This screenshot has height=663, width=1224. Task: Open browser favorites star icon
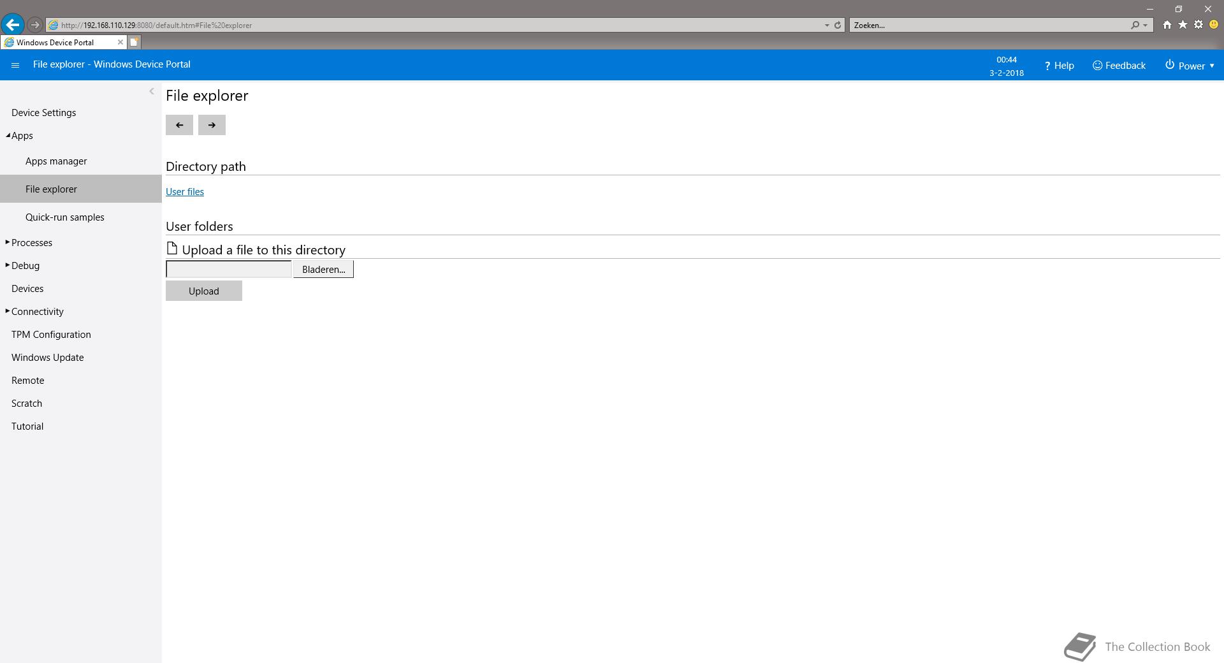(x=1183, y=25)
